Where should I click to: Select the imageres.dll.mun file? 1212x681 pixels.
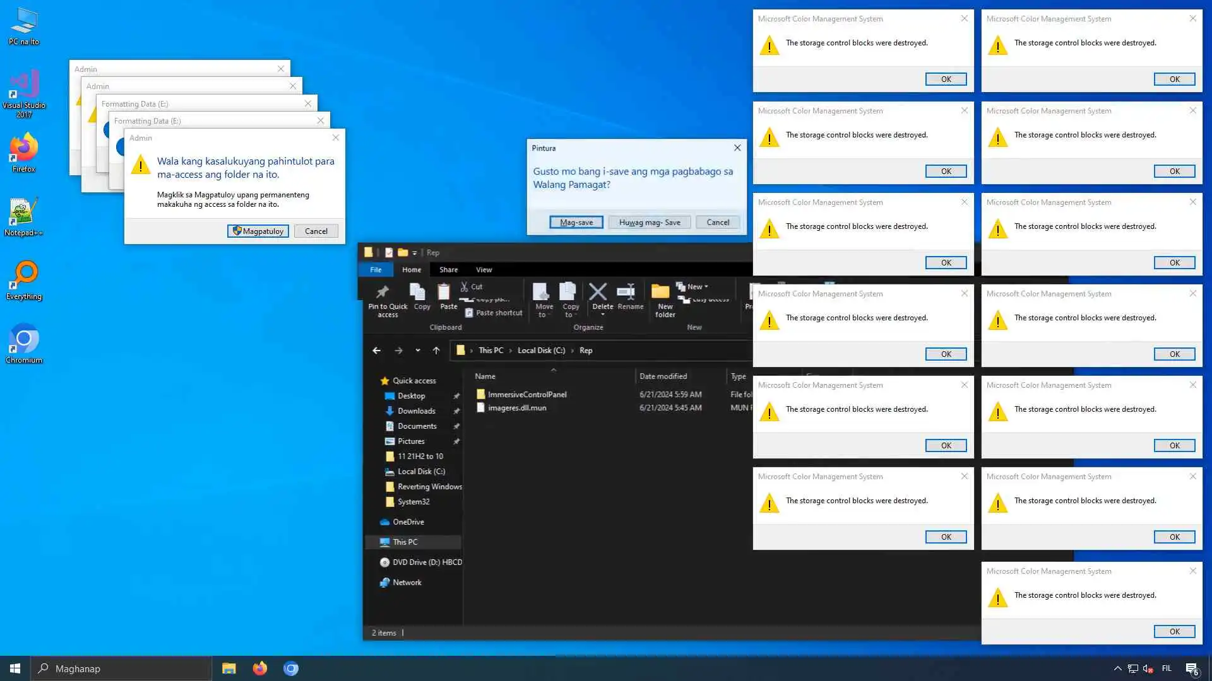(x=517, y=408)
